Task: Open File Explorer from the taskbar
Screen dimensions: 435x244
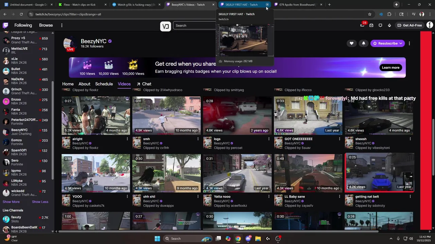Action: point(258,239)
